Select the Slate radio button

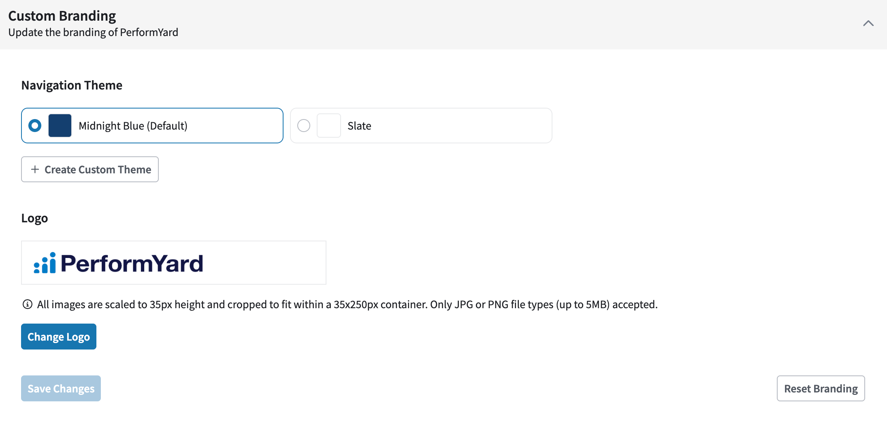point(304,126)
